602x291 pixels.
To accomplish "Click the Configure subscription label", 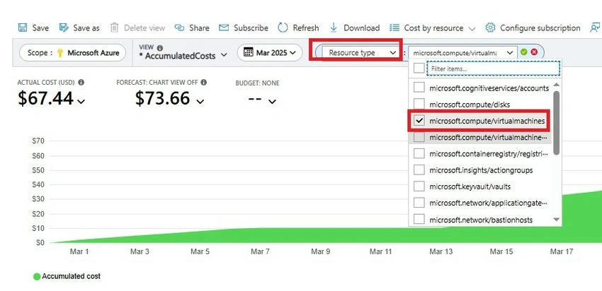I will (540, 28).
